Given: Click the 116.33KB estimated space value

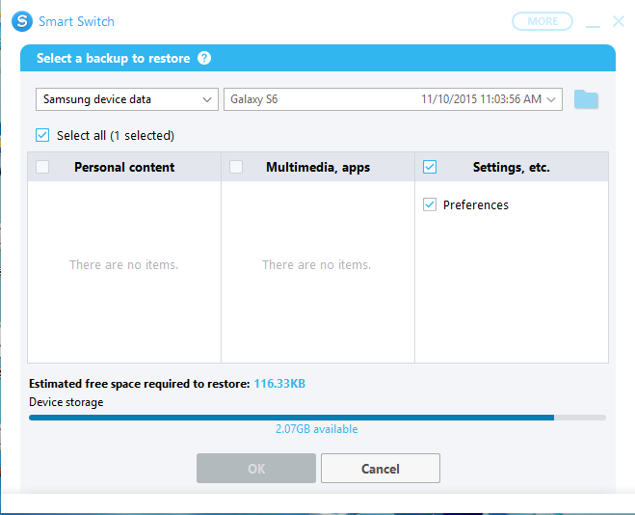Looking at the screenshot, I should point(279,384).
